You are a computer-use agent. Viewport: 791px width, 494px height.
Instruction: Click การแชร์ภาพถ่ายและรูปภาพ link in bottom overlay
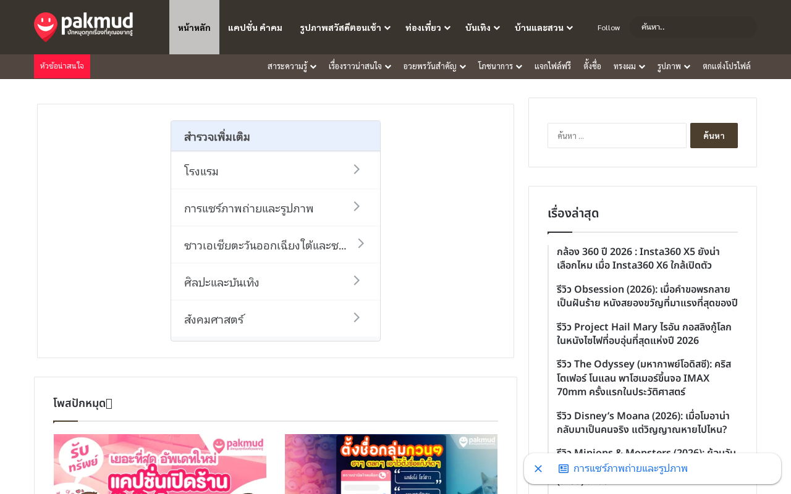point(630,469)
